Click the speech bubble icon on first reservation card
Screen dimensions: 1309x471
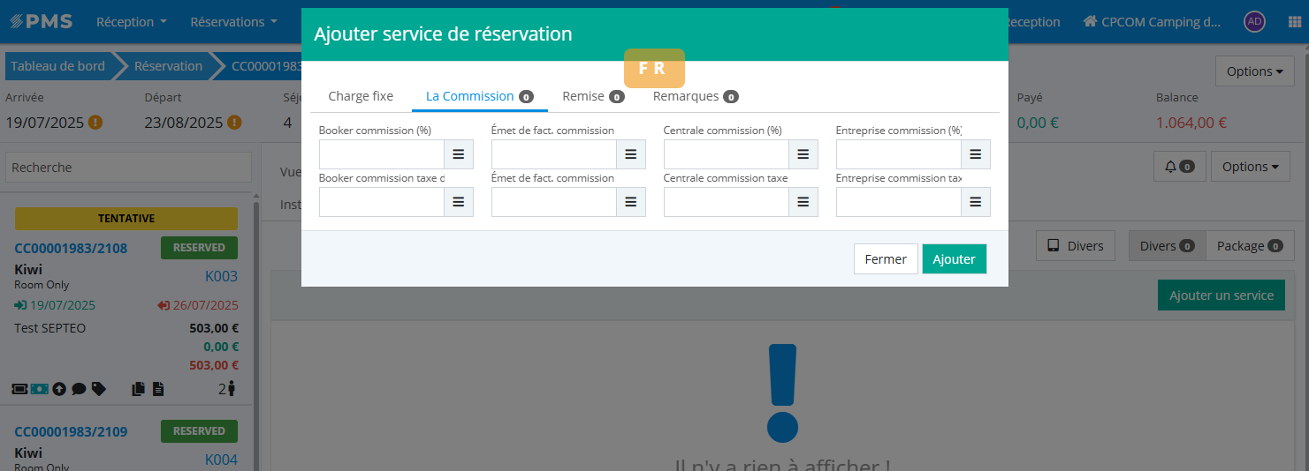click(79, 388)
